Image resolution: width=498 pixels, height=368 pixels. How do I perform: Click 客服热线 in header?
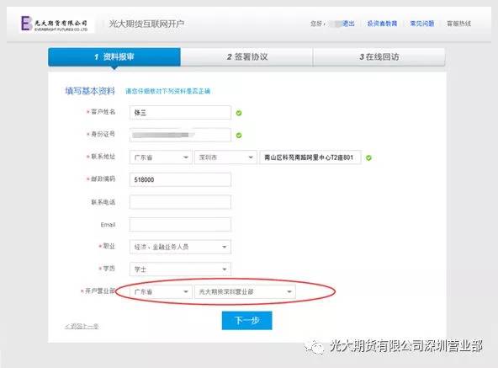tap(459, 24)
